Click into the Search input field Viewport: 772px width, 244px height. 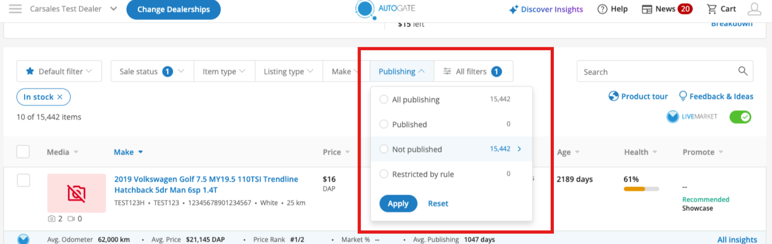pos(656,72)
